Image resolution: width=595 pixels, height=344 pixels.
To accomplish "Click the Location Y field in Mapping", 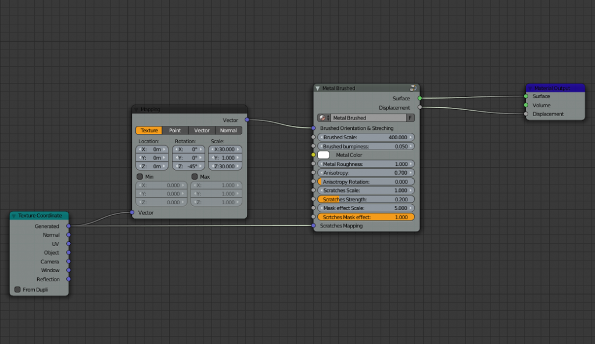I will pyautogui.click(x=152, y=158).
